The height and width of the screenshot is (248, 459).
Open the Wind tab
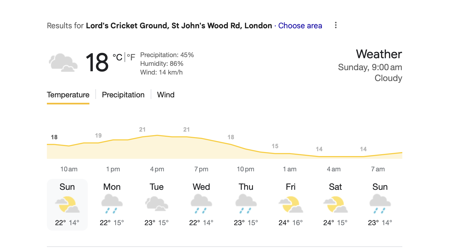click(166, 95)
